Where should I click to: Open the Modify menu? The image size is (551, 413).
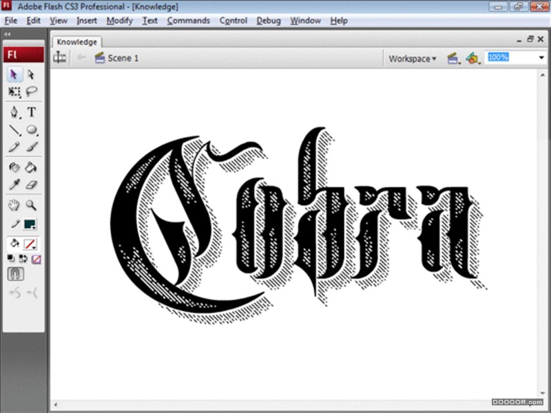(x=119, y=21)
